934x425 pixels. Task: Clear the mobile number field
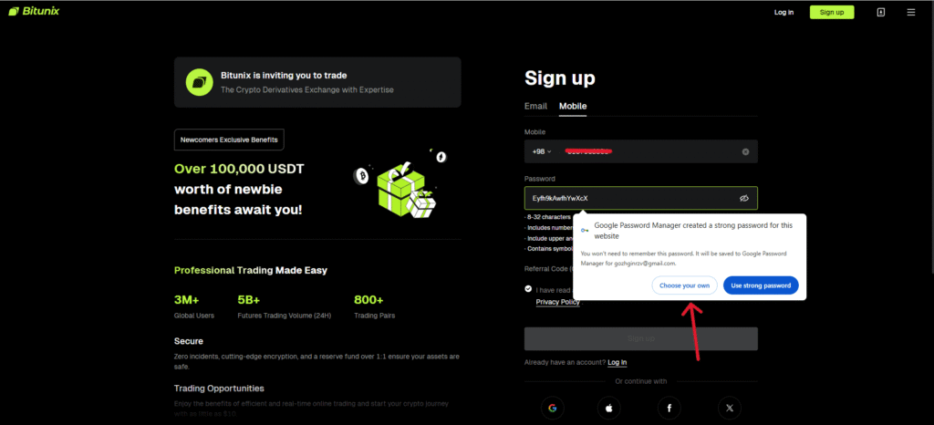click(x=745, y=151)
